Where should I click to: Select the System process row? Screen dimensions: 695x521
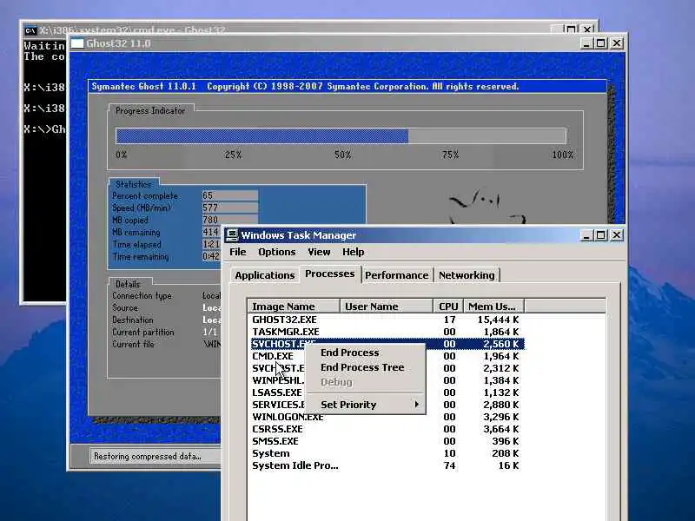[x=386, y=453]
